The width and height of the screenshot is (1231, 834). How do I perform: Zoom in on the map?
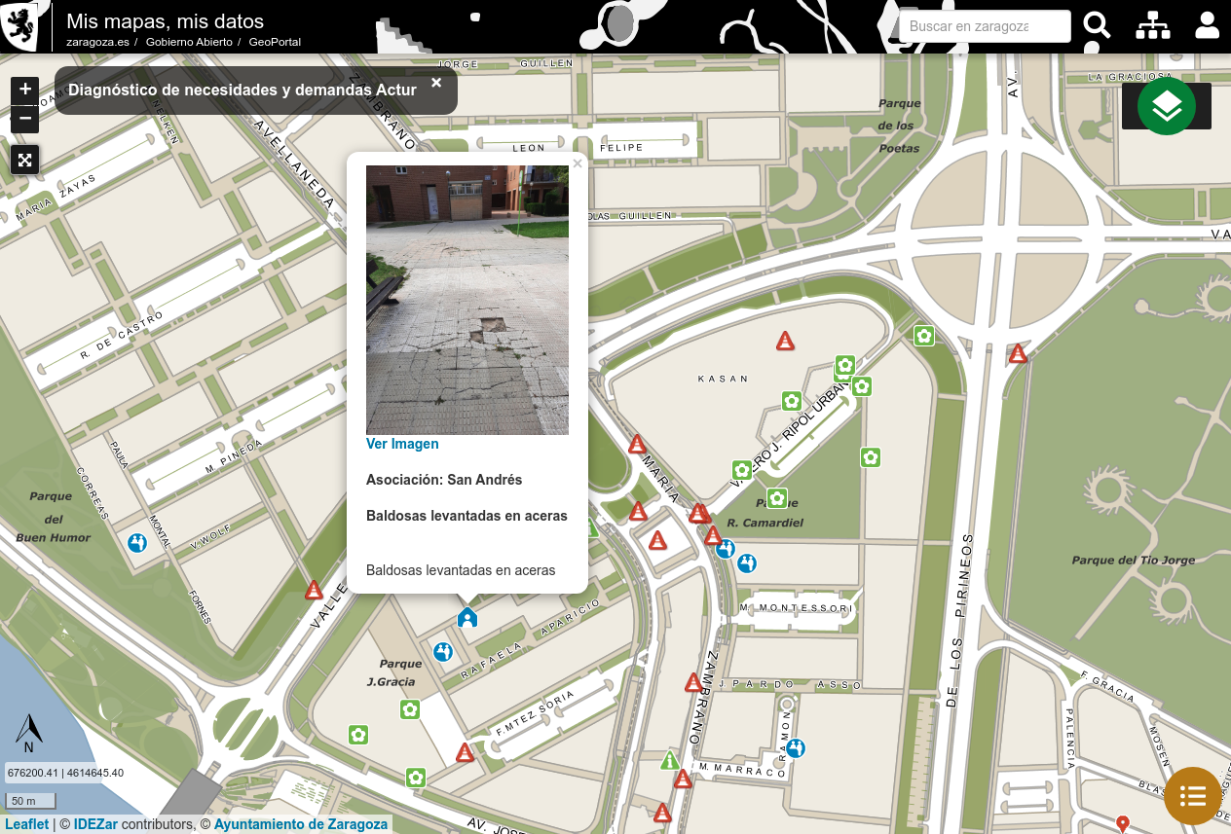pos(25,90)
